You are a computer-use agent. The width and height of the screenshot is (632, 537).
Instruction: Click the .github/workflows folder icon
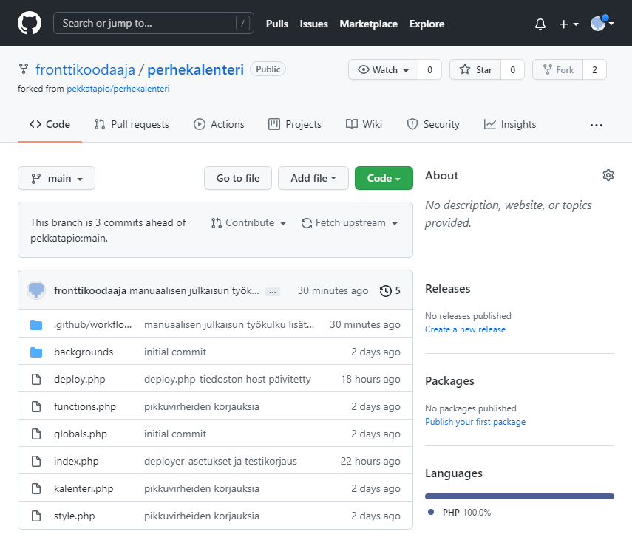36,325
